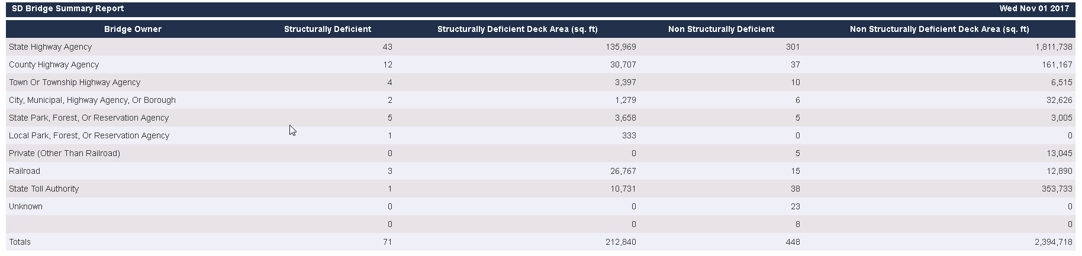The image size is (1082, 256).
Task: Click Town Or Township Highway Agency
Action: [75, 82]
